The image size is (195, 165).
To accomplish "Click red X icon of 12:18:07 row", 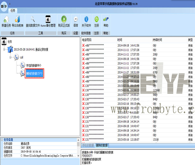I will 83,140.
